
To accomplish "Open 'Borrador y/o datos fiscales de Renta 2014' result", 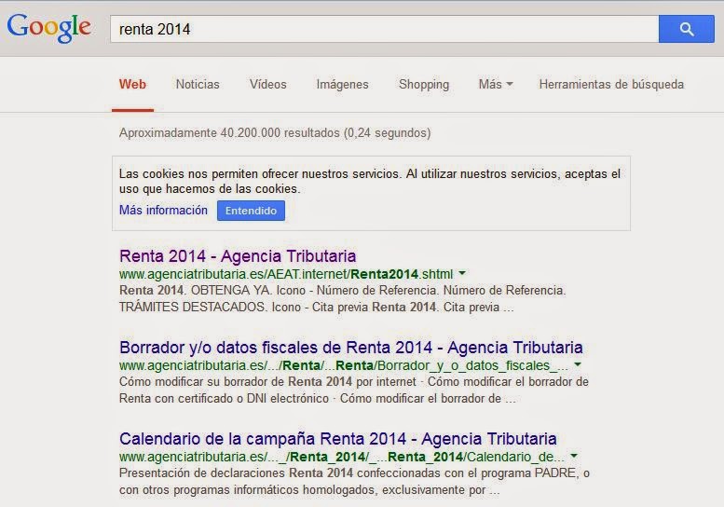I will (x=351, y=348).
